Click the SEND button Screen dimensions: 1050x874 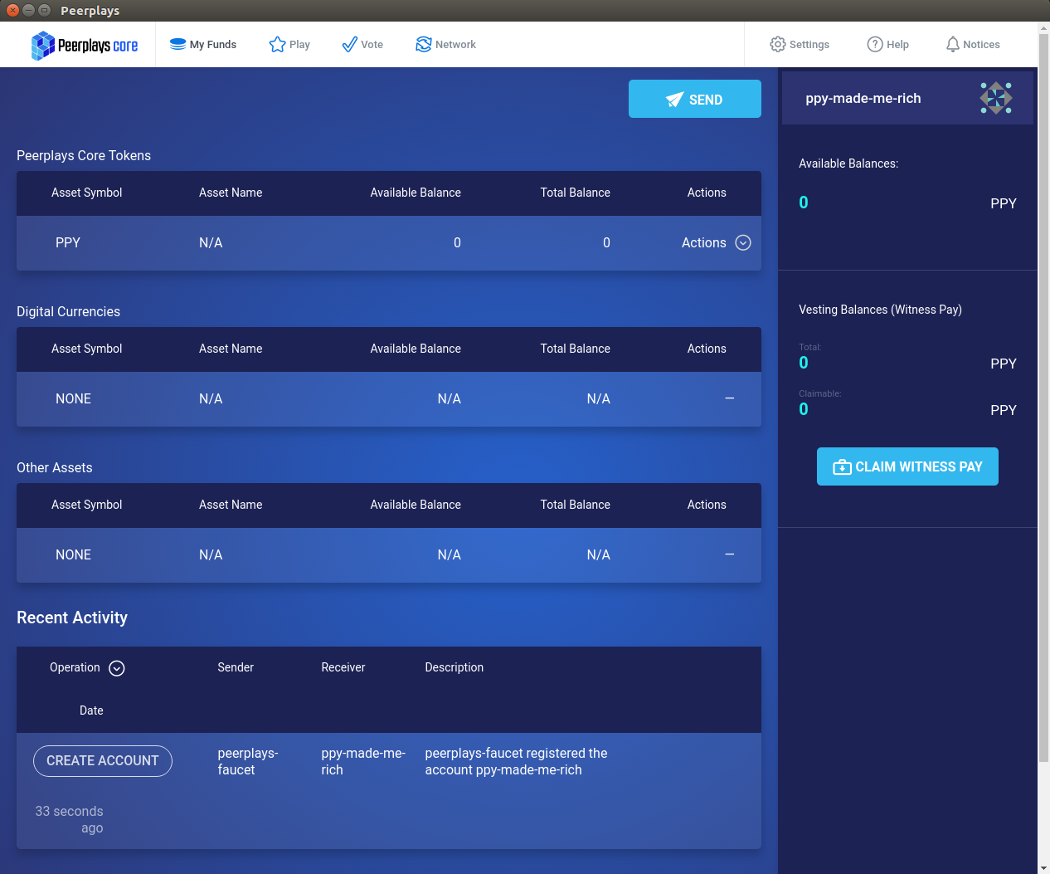(695, 99)
